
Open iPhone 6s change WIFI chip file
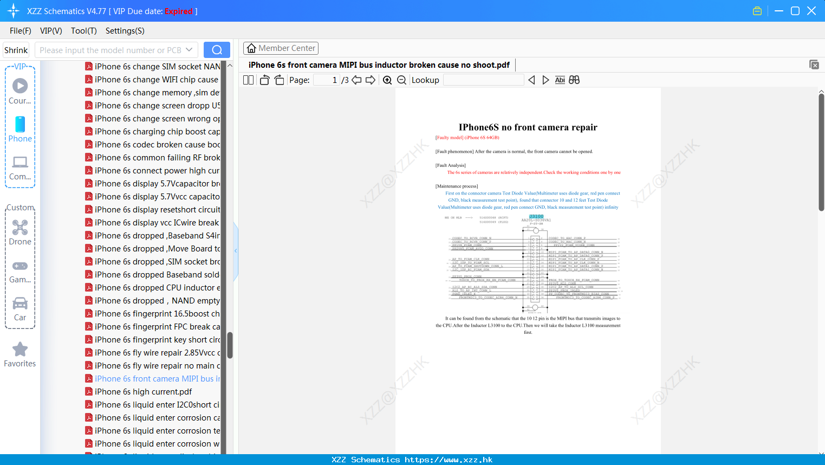point(153,80)
